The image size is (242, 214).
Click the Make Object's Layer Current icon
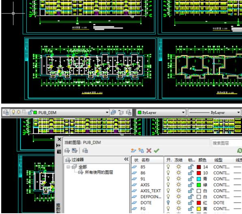(x=114, y=112)
